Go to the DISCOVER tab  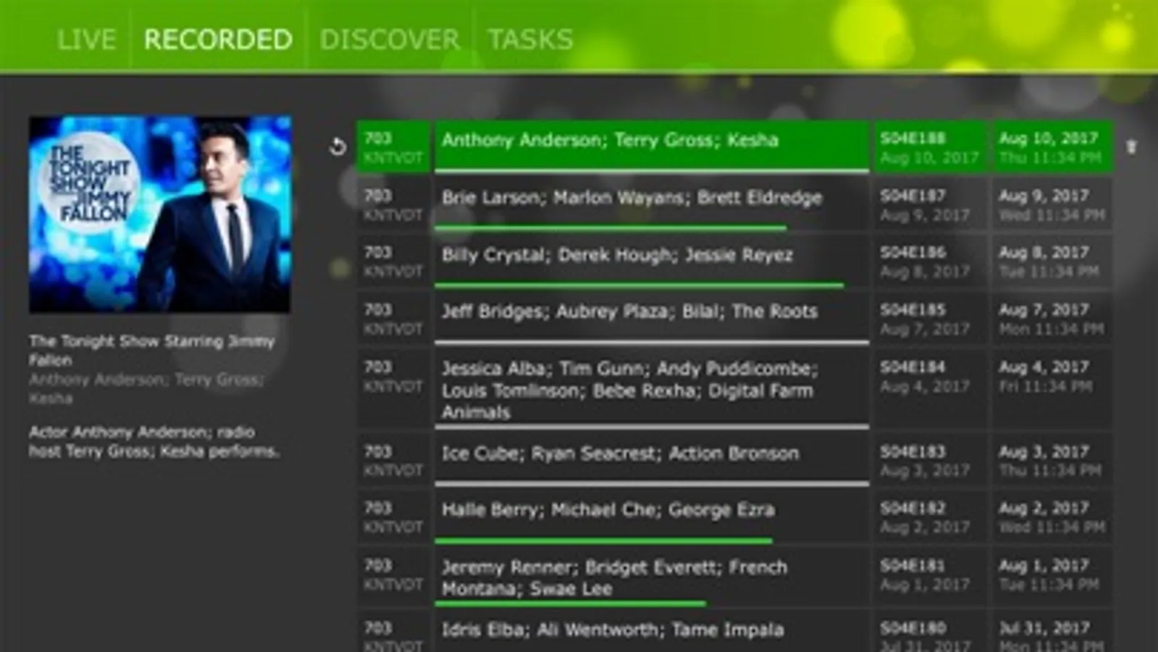pos(390,39)
